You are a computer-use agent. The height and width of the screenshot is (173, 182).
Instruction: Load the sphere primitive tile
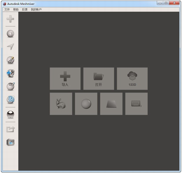click(x=86, y=104)
